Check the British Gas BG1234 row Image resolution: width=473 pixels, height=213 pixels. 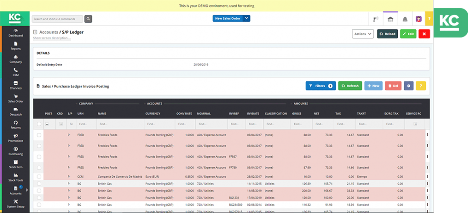point(39,198)
